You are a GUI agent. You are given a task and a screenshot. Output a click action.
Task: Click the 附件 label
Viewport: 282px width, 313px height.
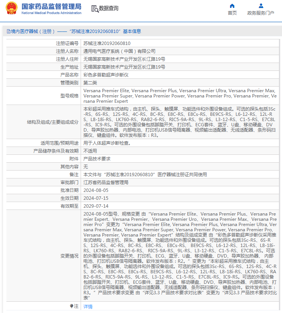(74, 159)
